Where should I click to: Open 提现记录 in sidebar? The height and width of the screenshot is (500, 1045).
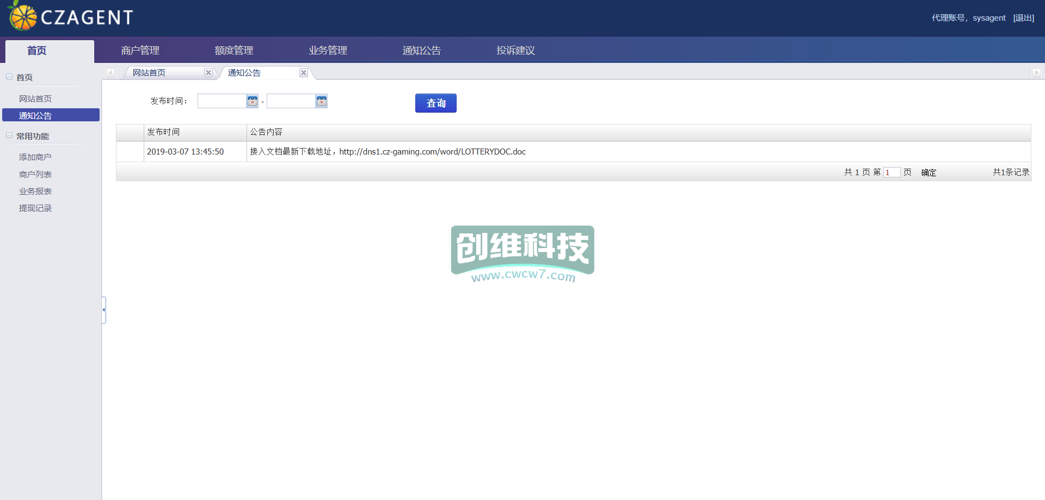coord(35,208)
